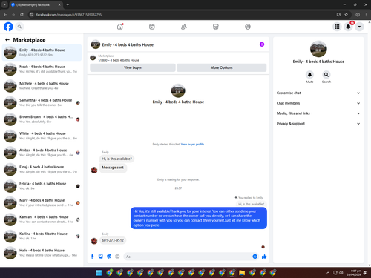Send a voice clip microphone icon

tap(92, 257)
